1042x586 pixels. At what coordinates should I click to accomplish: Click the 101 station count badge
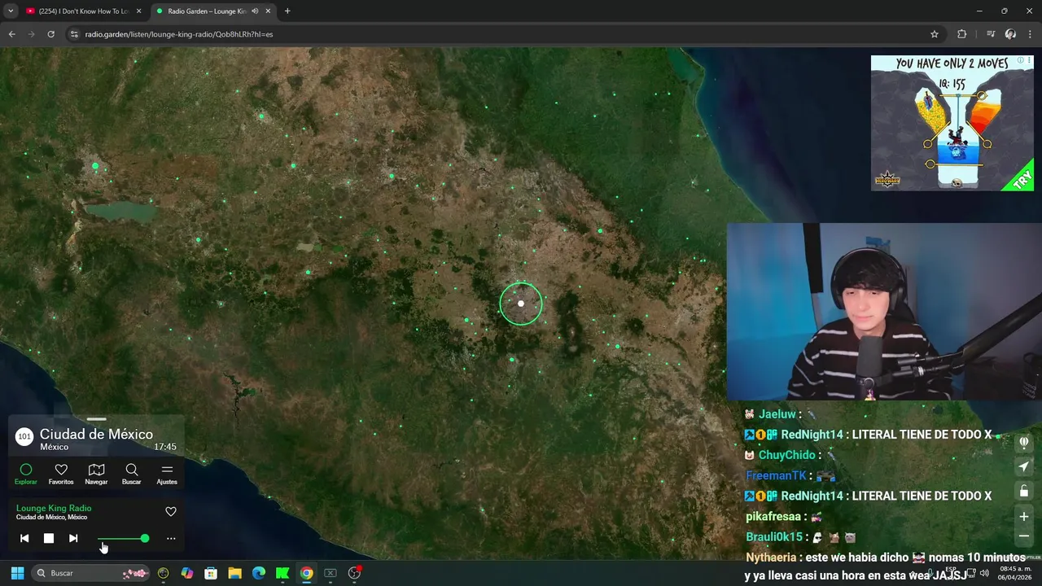[24, 436]
